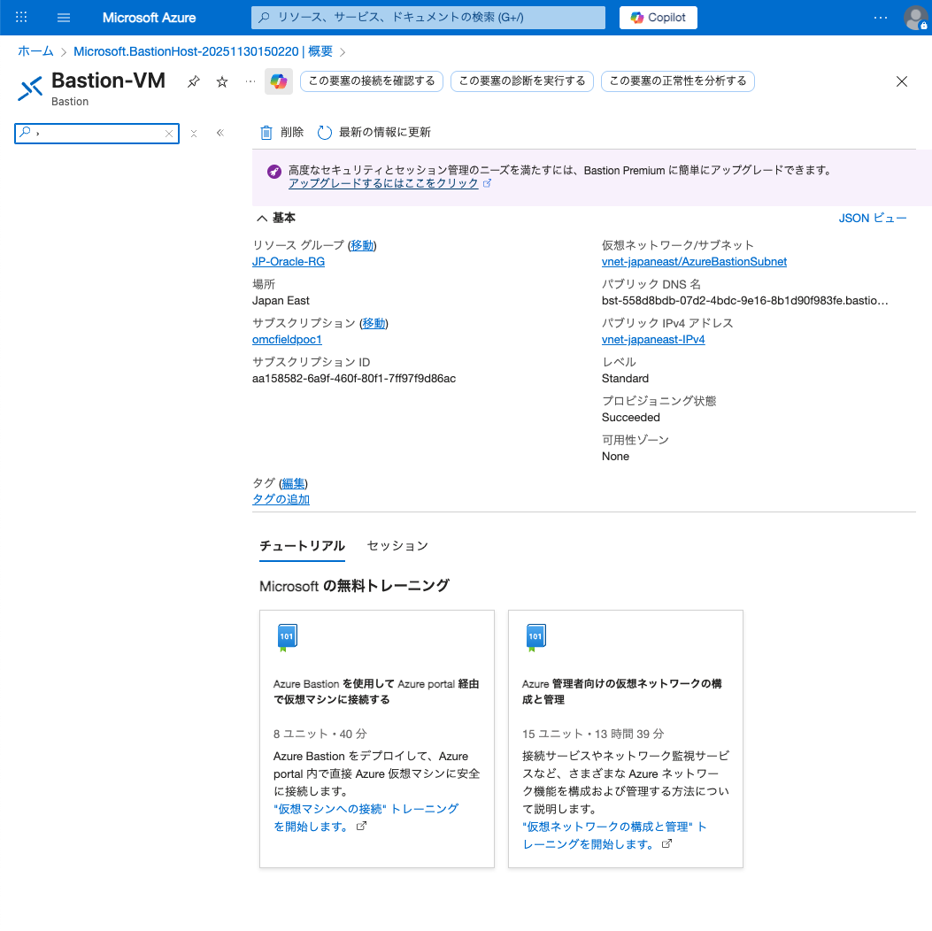The image size is (932, 931).
Task: Switch to the セッション tab
Action: [x=397, y=546]
